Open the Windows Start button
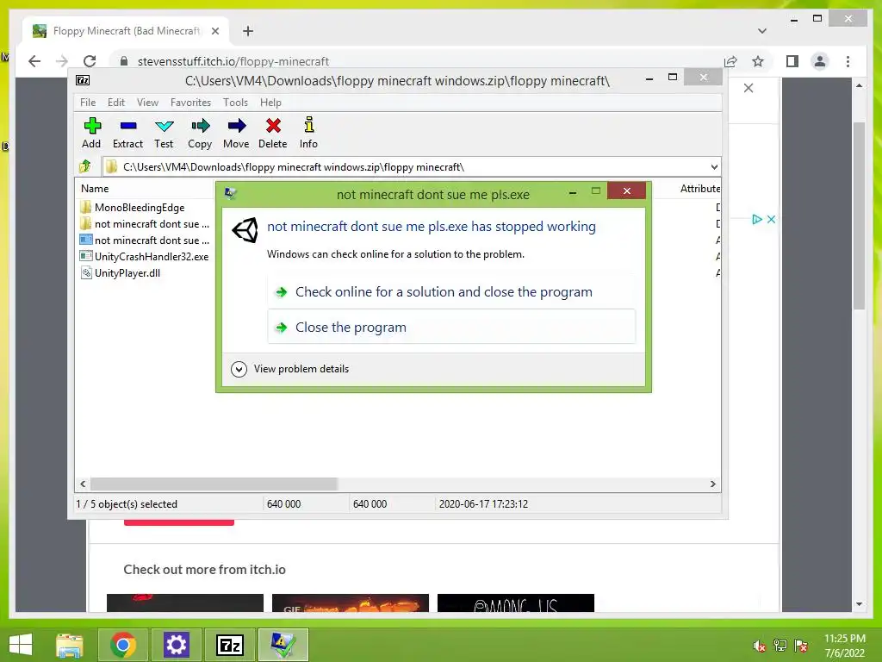The image size is (882, 662). 22,645
